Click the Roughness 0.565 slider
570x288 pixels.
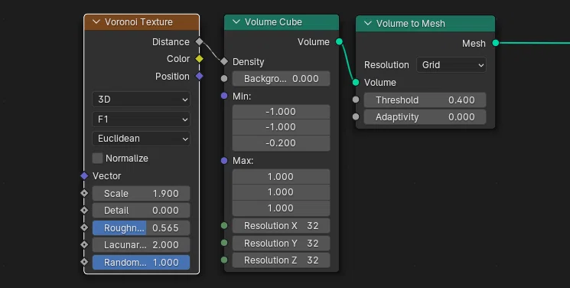pyautogui.click(x=141, y=228)
